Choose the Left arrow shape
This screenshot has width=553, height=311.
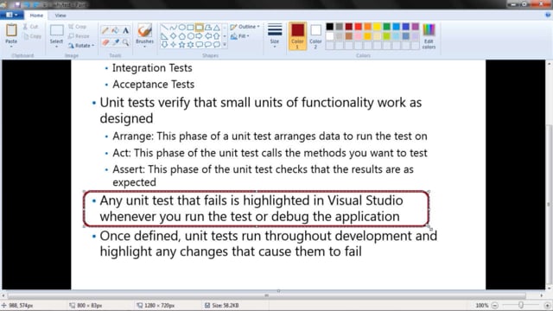[x=208, y=36]
